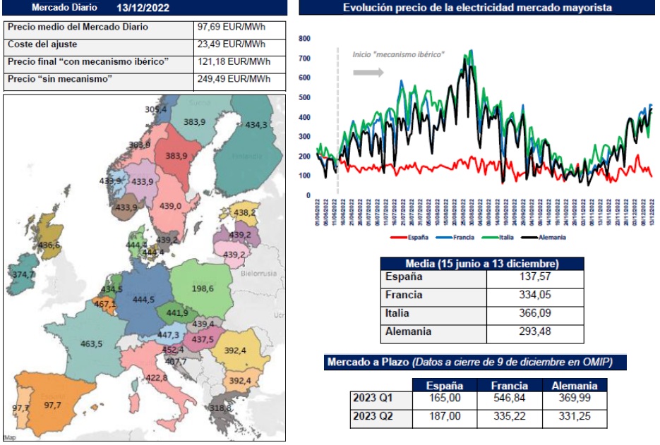Select France on the map showing 463,5
Screen dimensions: 660x445
pos(91,343)
